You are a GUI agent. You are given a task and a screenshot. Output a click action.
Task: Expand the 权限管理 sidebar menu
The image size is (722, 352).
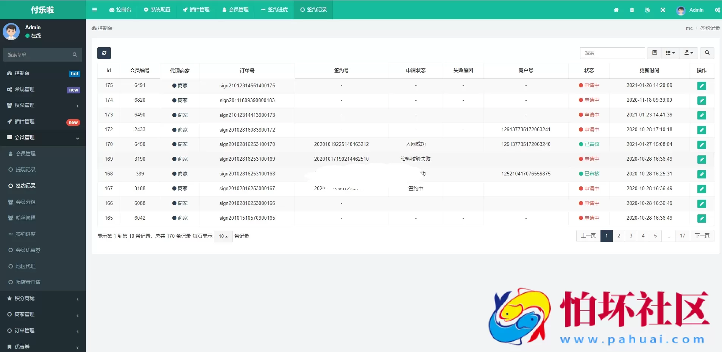(x=42, y=105)
